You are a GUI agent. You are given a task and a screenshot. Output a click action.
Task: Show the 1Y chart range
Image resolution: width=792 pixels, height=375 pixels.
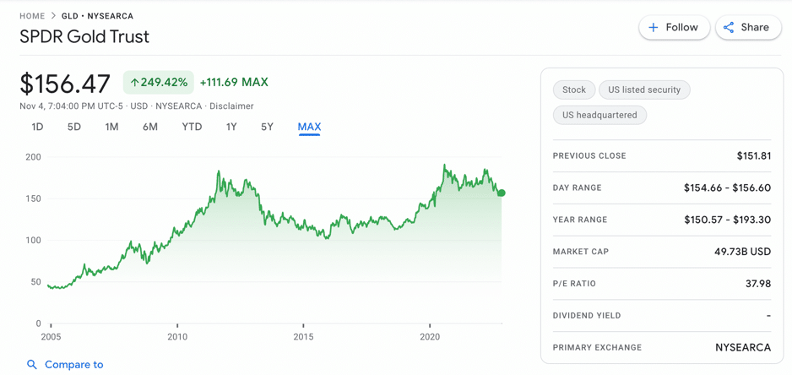(231, 127)
